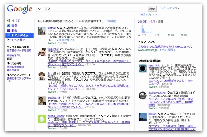Open 検索オプション link
207x137 pixels.
149,15
